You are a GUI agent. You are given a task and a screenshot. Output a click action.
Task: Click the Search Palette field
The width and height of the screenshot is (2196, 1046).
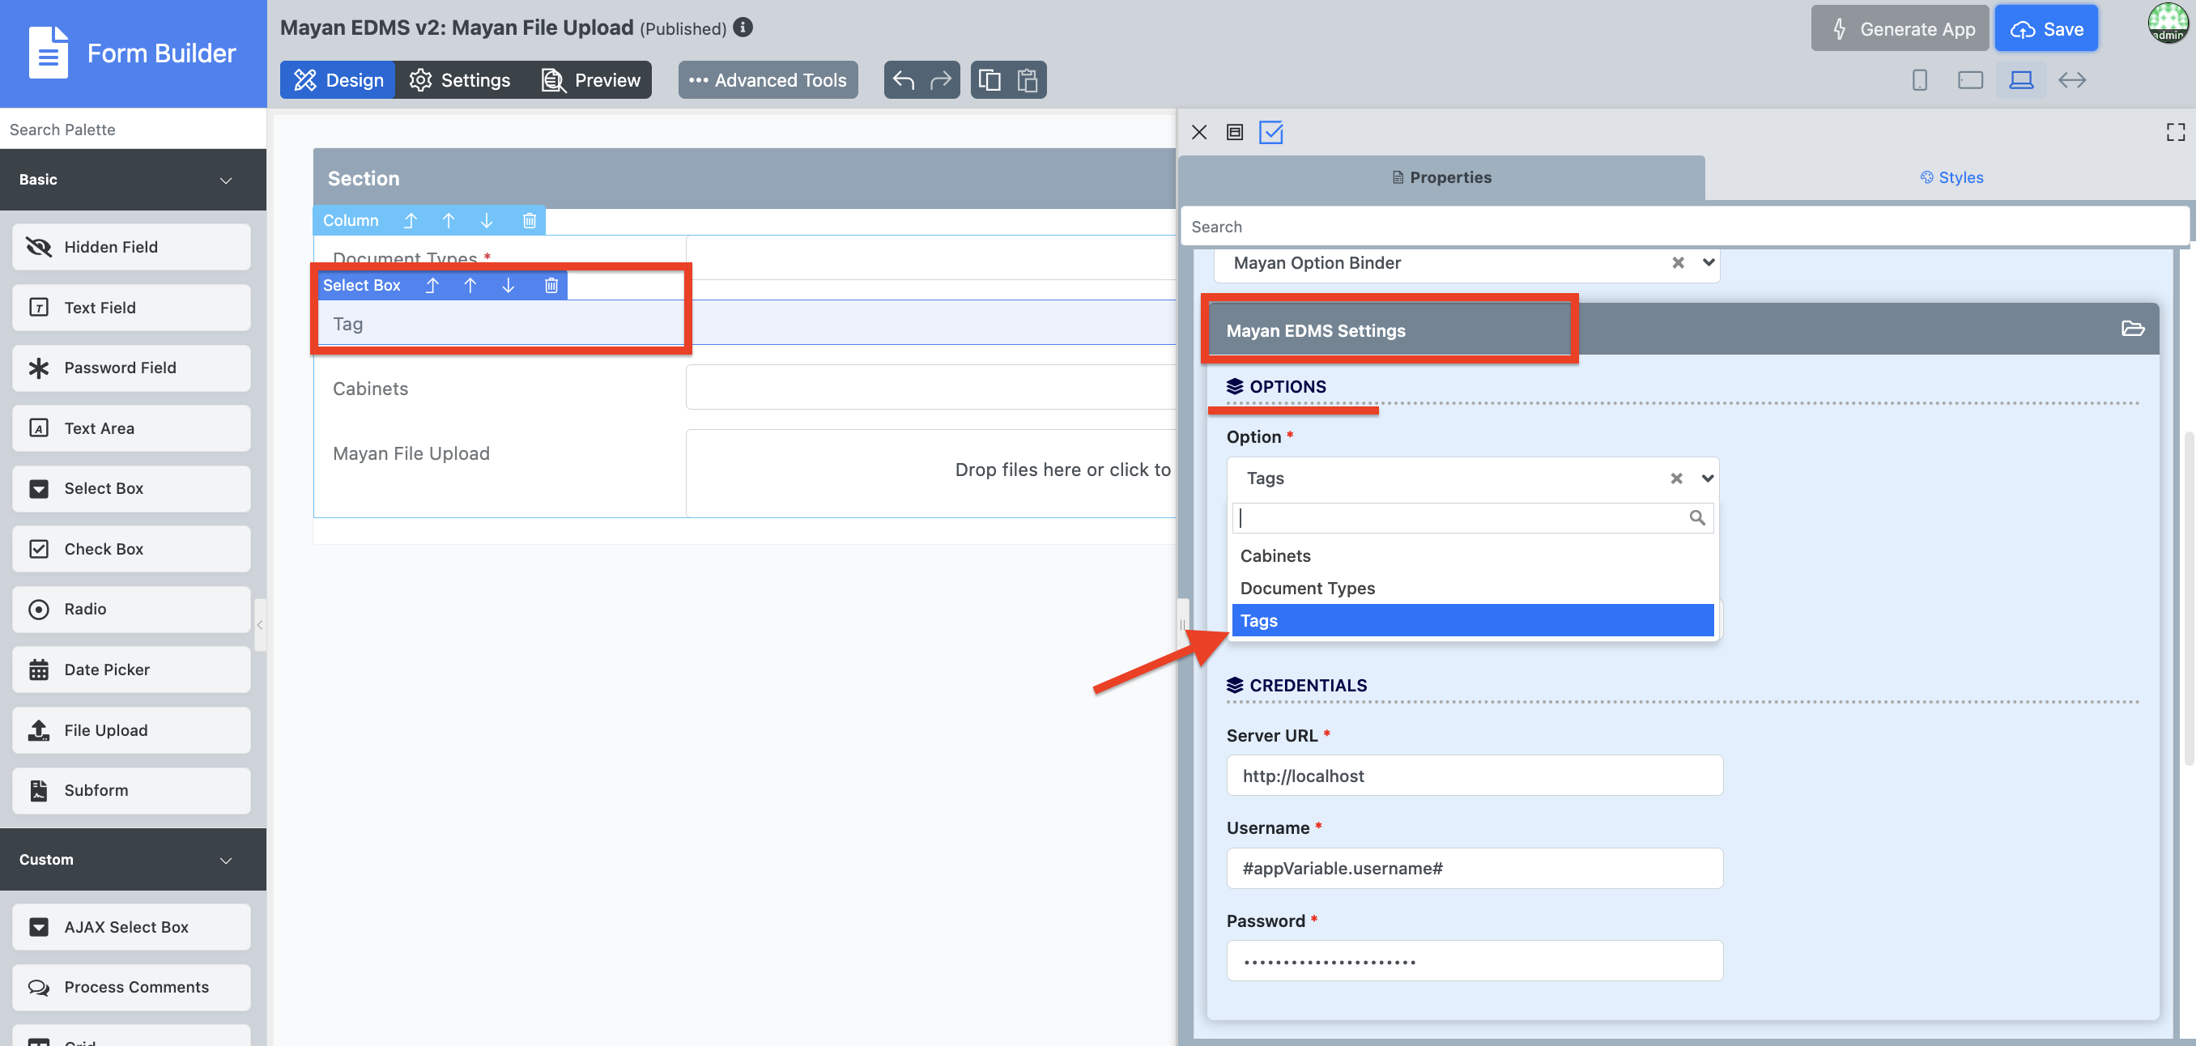pyautogui.click(x=133, y=130)
